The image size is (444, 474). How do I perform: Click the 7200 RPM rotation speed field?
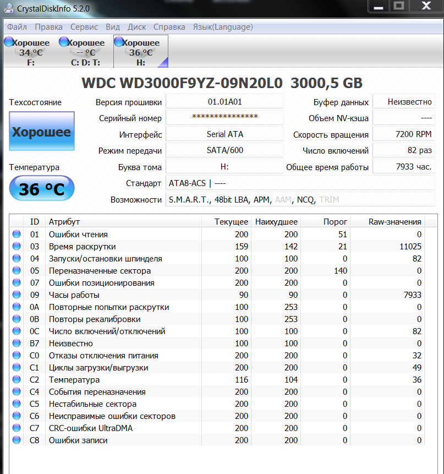point(404,134)
